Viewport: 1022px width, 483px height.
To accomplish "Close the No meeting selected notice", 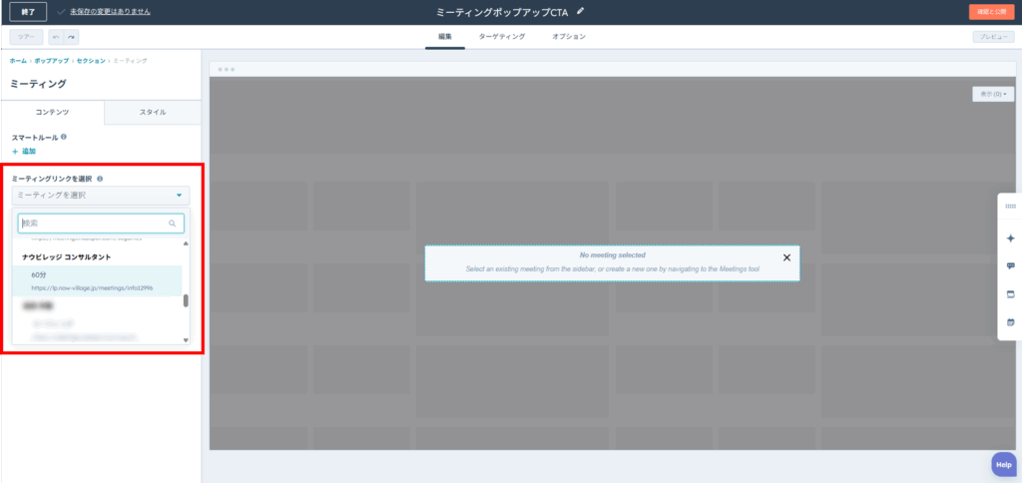I will 786,257.
